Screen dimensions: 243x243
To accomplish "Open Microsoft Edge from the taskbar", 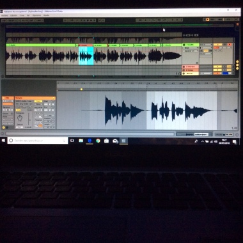I will coord(90,141).
